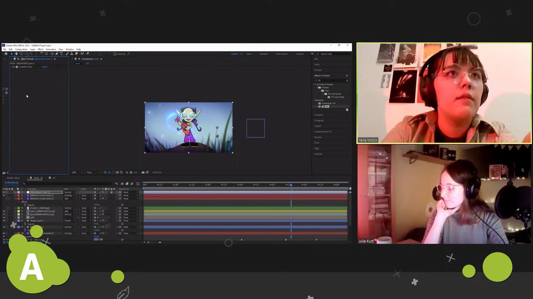Toggle visibility of grass png layer
This screenshot has height=299, width=533.
pyautogui.click(x=4, y=214)
